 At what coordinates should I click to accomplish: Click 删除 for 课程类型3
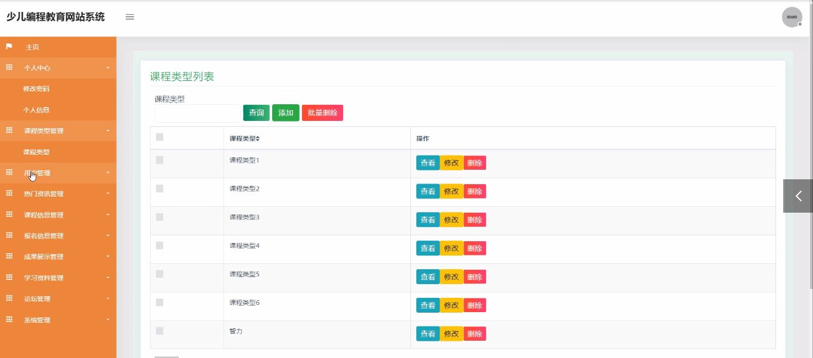475,220
